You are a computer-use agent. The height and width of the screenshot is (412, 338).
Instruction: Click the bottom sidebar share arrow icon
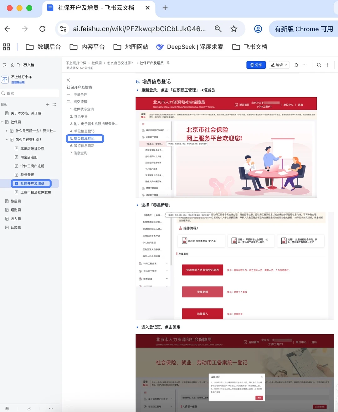click(29, 409)
